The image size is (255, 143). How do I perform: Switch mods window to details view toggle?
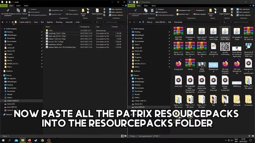[122, 136]
